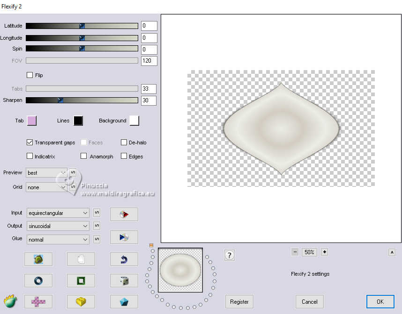Click the Spin slider track
This screenshot has height=314, width=402.
point(82,48)
